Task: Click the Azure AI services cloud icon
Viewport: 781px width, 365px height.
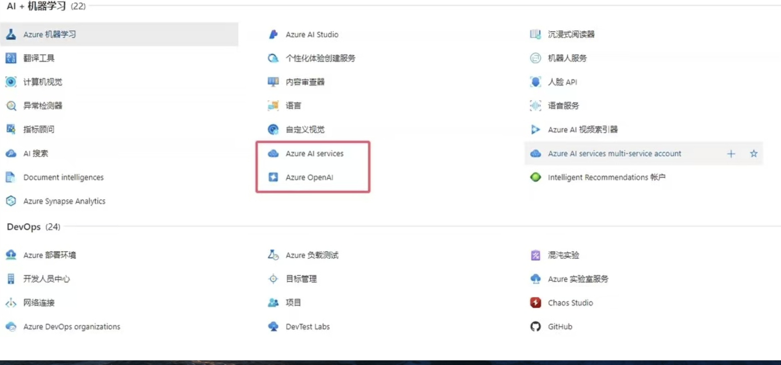Action: pos(273,153)
